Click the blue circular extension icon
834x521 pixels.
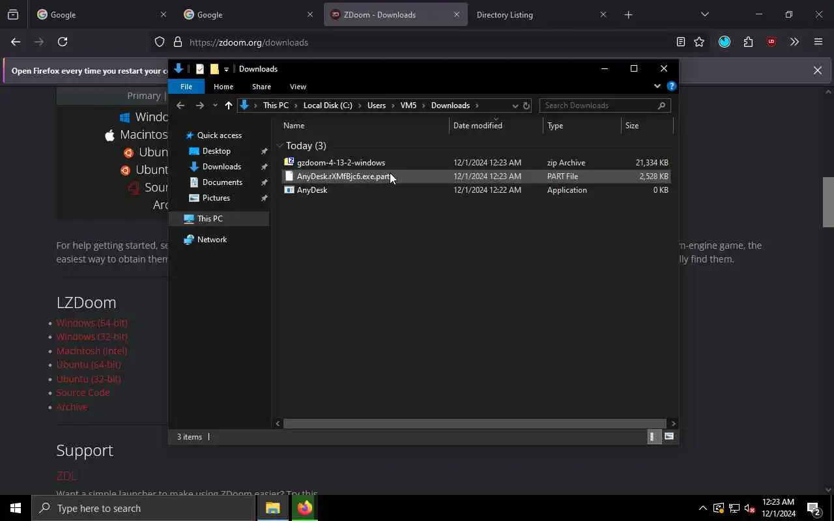[x=725, y=42]
